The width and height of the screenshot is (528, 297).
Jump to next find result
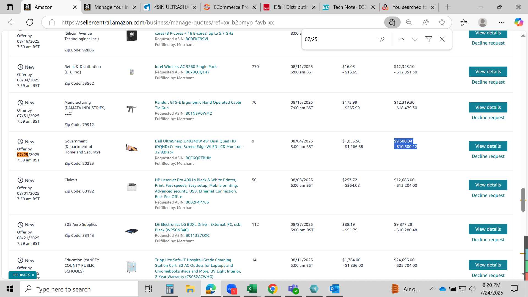pos(415,39)
